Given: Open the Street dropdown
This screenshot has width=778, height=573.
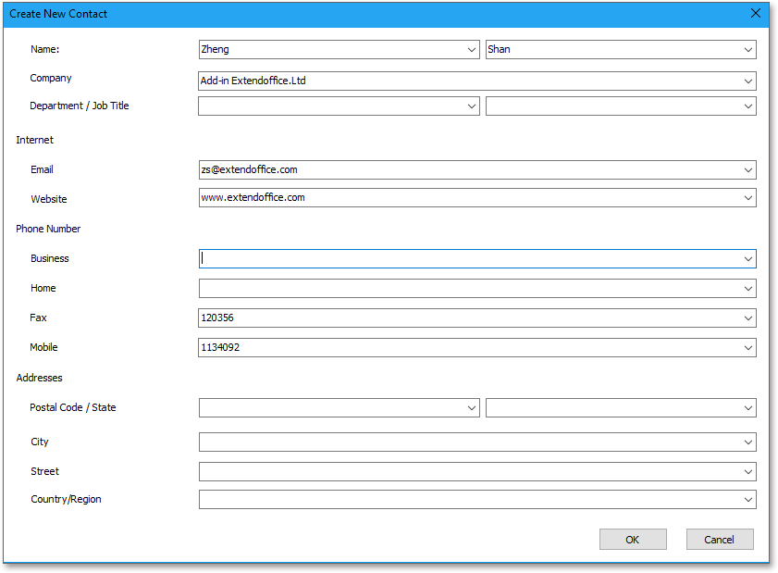Looking at the screenshot, I should pyautogui.click(x=747, y=471).
